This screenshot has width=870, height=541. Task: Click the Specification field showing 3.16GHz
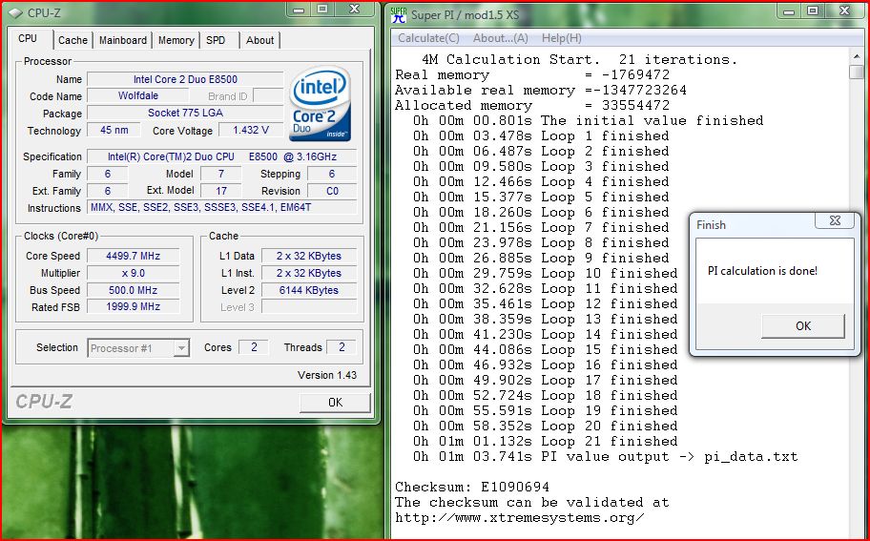click(222, 156)
